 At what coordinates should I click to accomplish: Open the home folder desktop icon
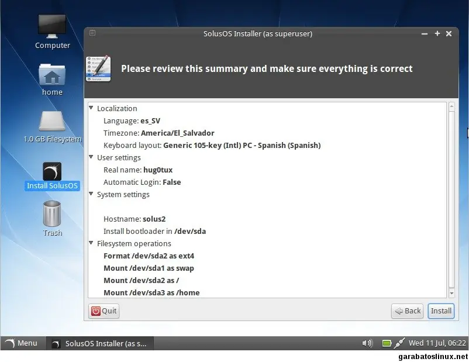pyautogui.click(x=52, y=80)
